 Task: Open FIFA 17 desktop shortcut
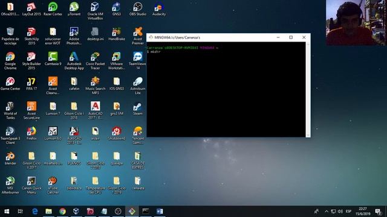[x=31, y=84]
